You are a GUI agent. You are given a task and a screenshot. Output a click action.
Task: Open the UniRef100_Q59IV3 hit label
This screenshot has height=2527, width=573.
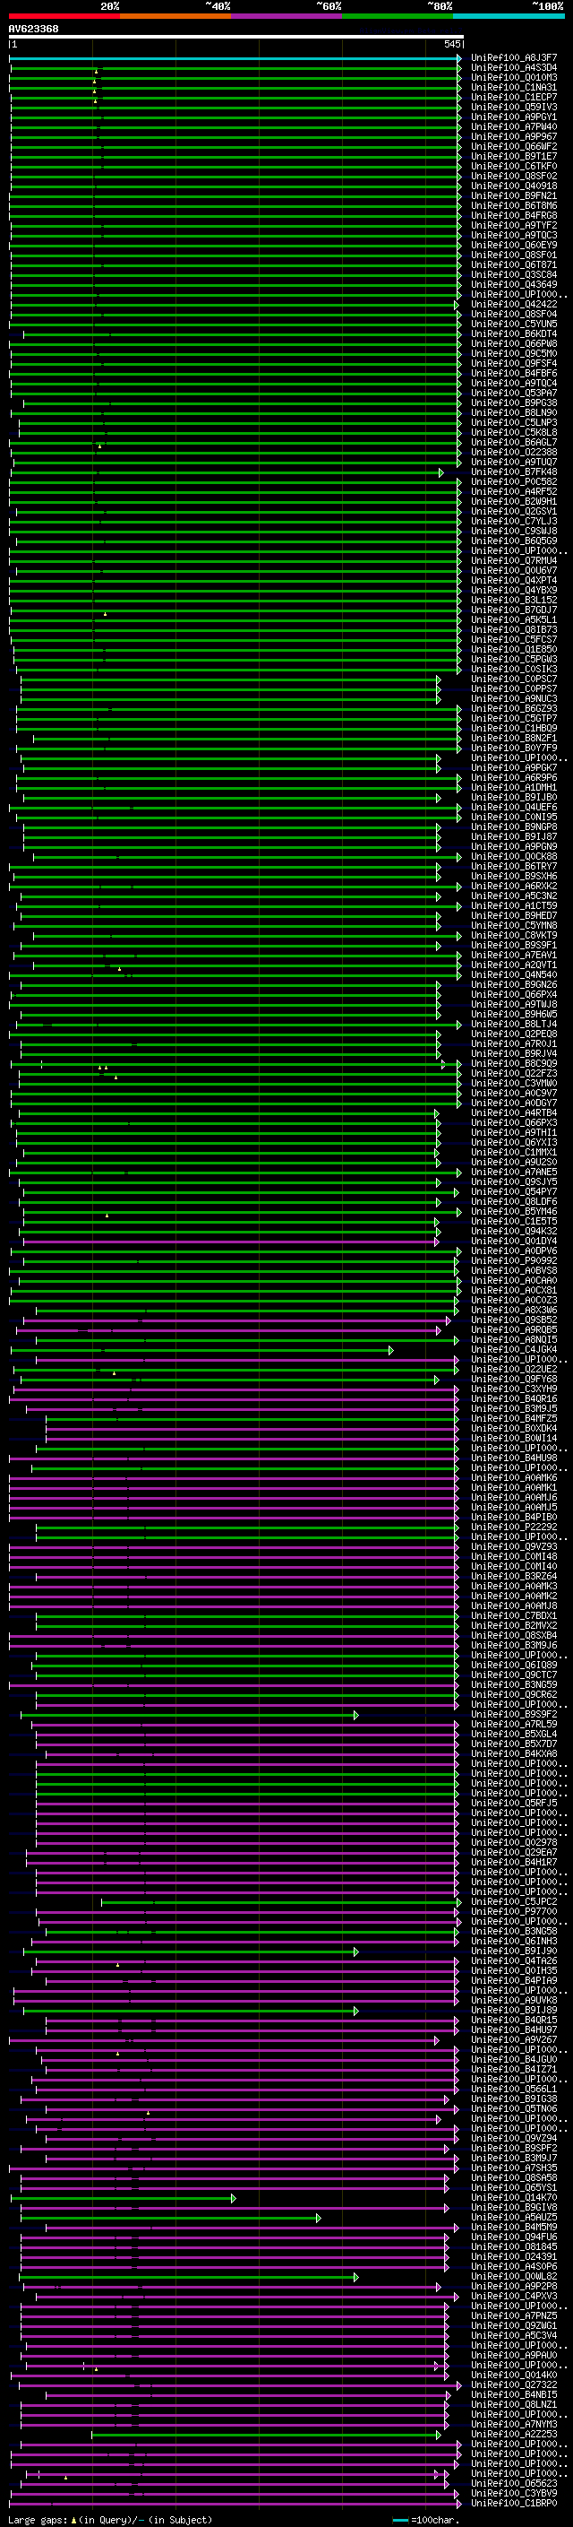click(x=513, y=107)
